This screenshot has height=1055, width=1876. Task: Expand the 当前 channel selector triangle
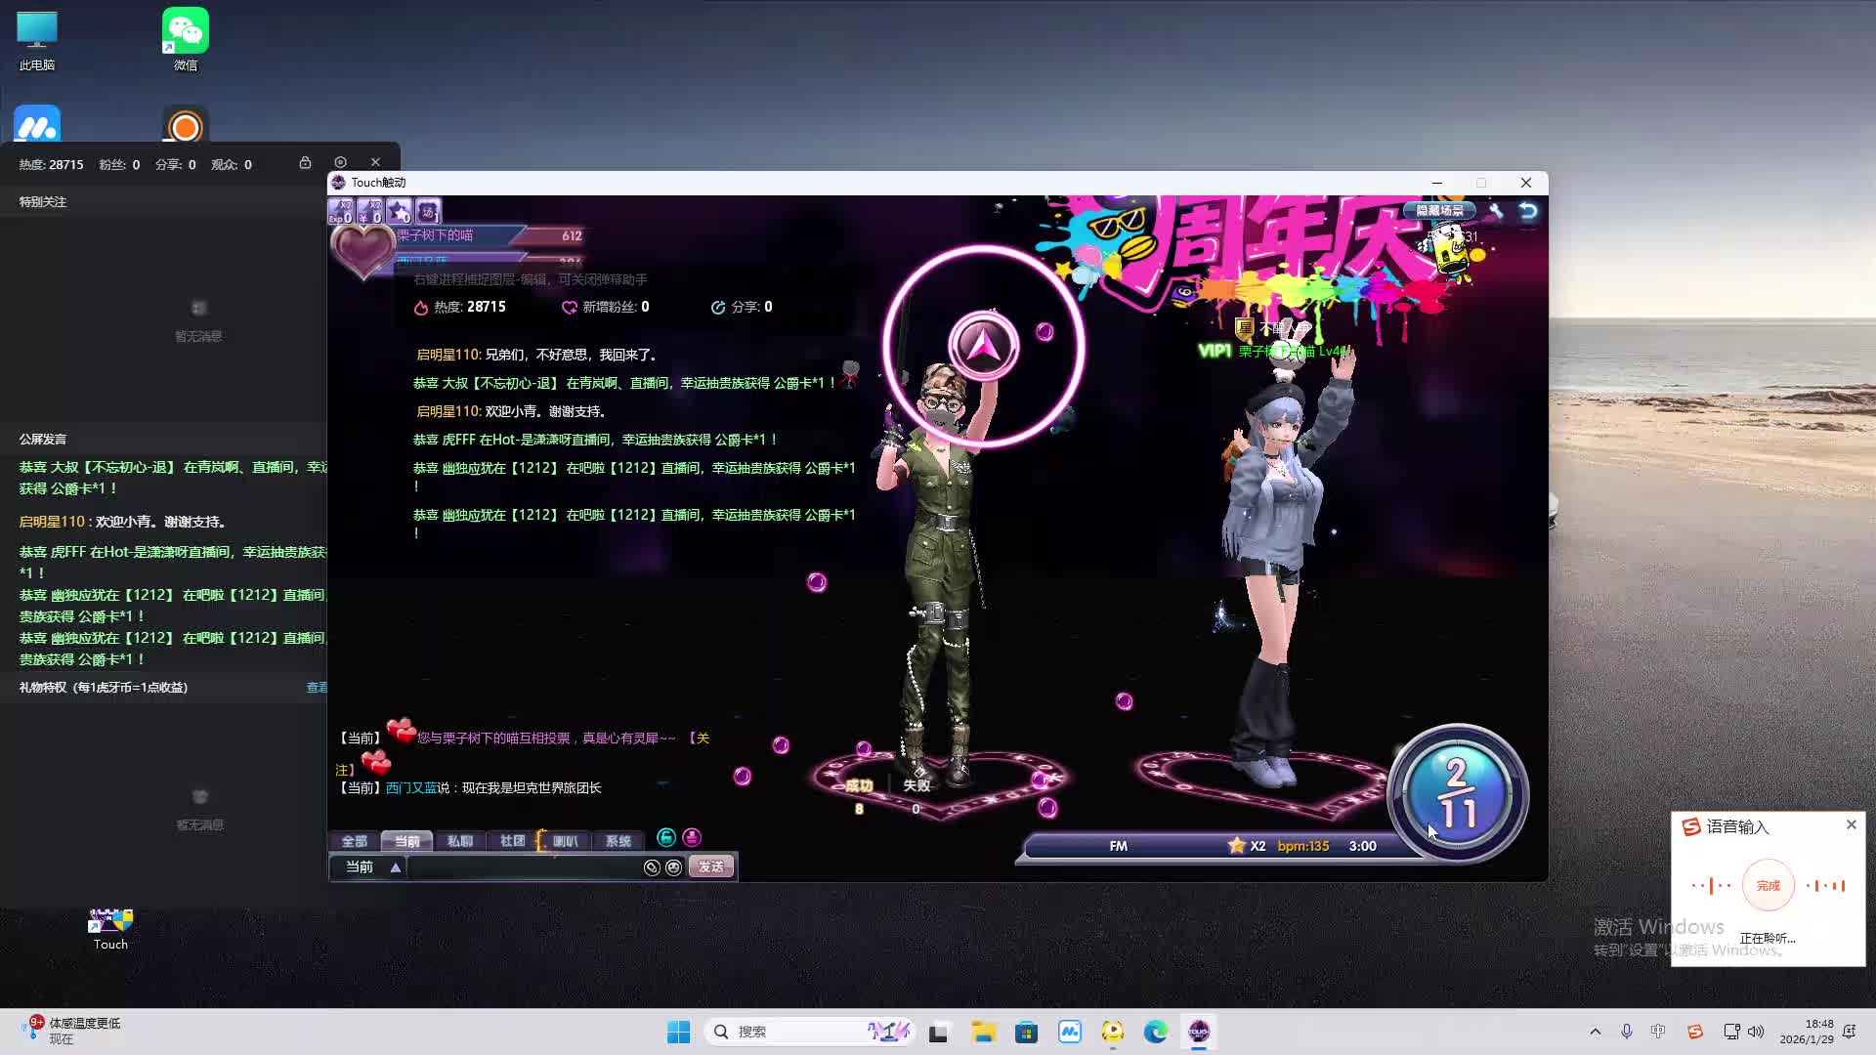click(396, 867)
